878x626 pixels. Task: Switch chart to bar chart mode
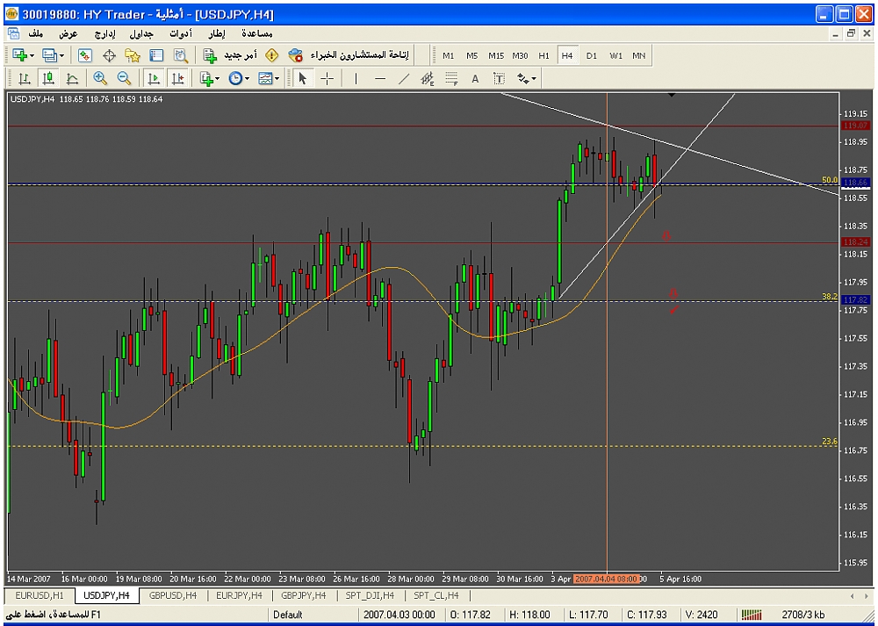tap(25, 78)
